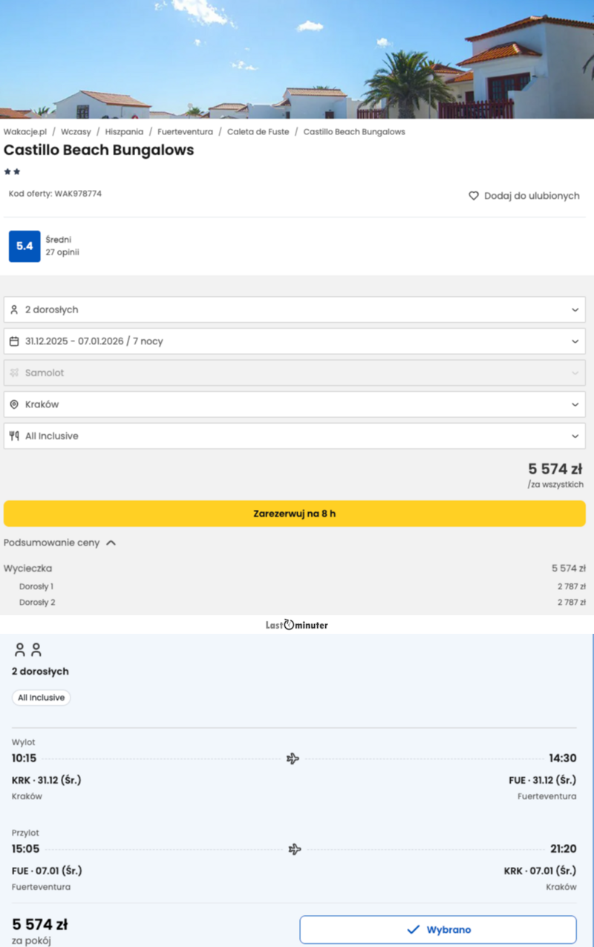Click the Przylot label

tap(25, 833)
